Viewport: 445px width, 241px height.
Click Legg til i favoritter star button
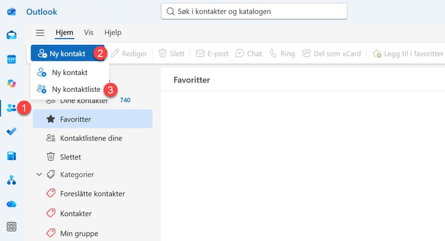(408, 53)
